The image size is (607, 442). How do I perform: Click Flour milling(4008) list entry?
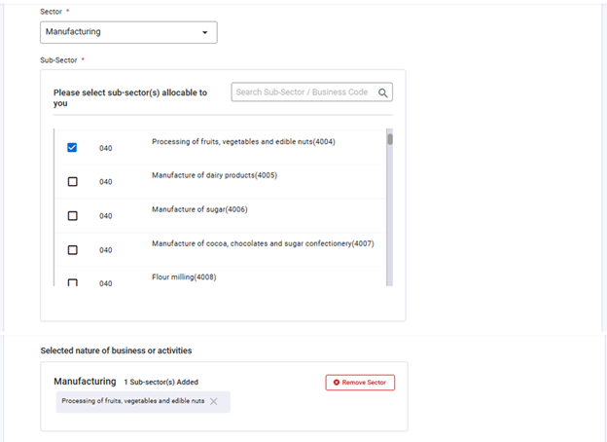coord(184,277)
